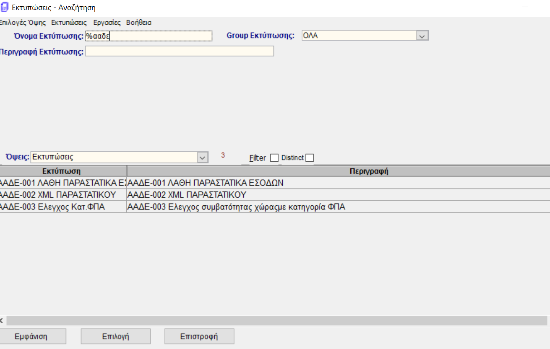
Task: Open the Εκτυπώσεις menu
Action: click(x=69, y=23)
